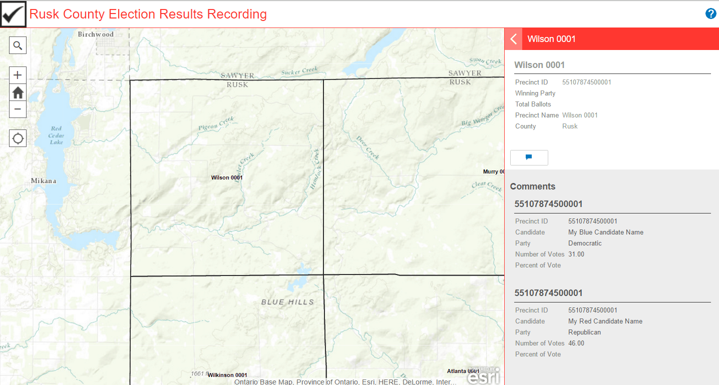This screenshot has height=385, width=719.
Task: Click Red Cedar Lake on the map
Action: pos(56,135)
